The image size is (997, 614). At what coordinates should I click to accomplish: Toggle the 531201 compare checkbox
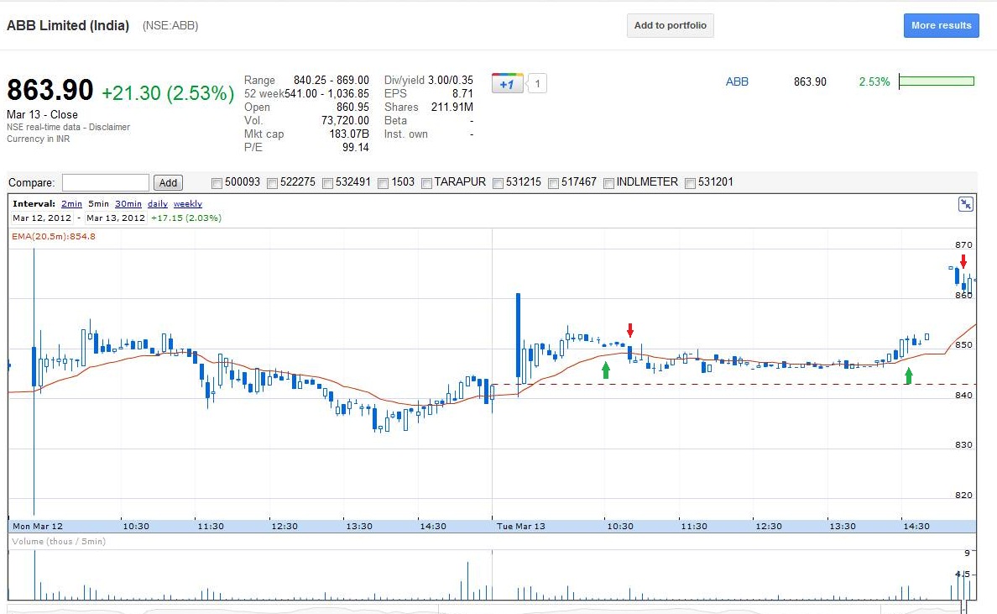690,183
